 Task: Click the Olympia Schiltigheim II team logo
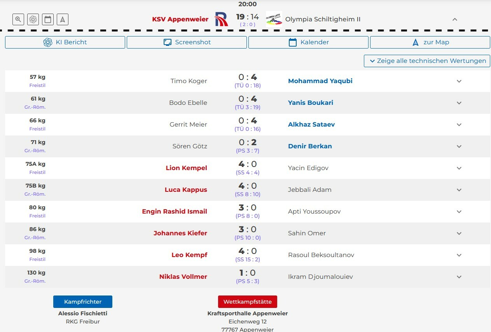[x=274, y=19]
